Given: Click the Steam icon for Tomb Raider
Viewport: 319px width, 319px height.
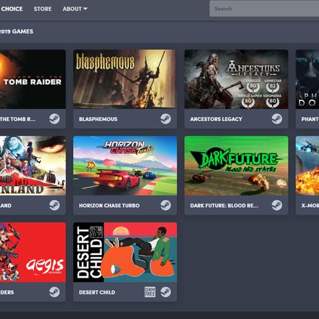Looking at the screenshot, I should pos(54,119).
